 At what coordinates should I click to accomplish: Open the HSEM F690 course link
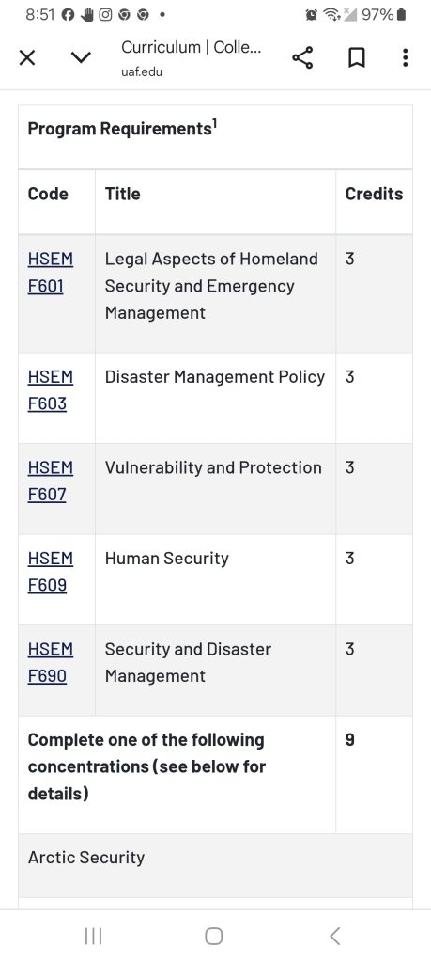click(51, 663)
